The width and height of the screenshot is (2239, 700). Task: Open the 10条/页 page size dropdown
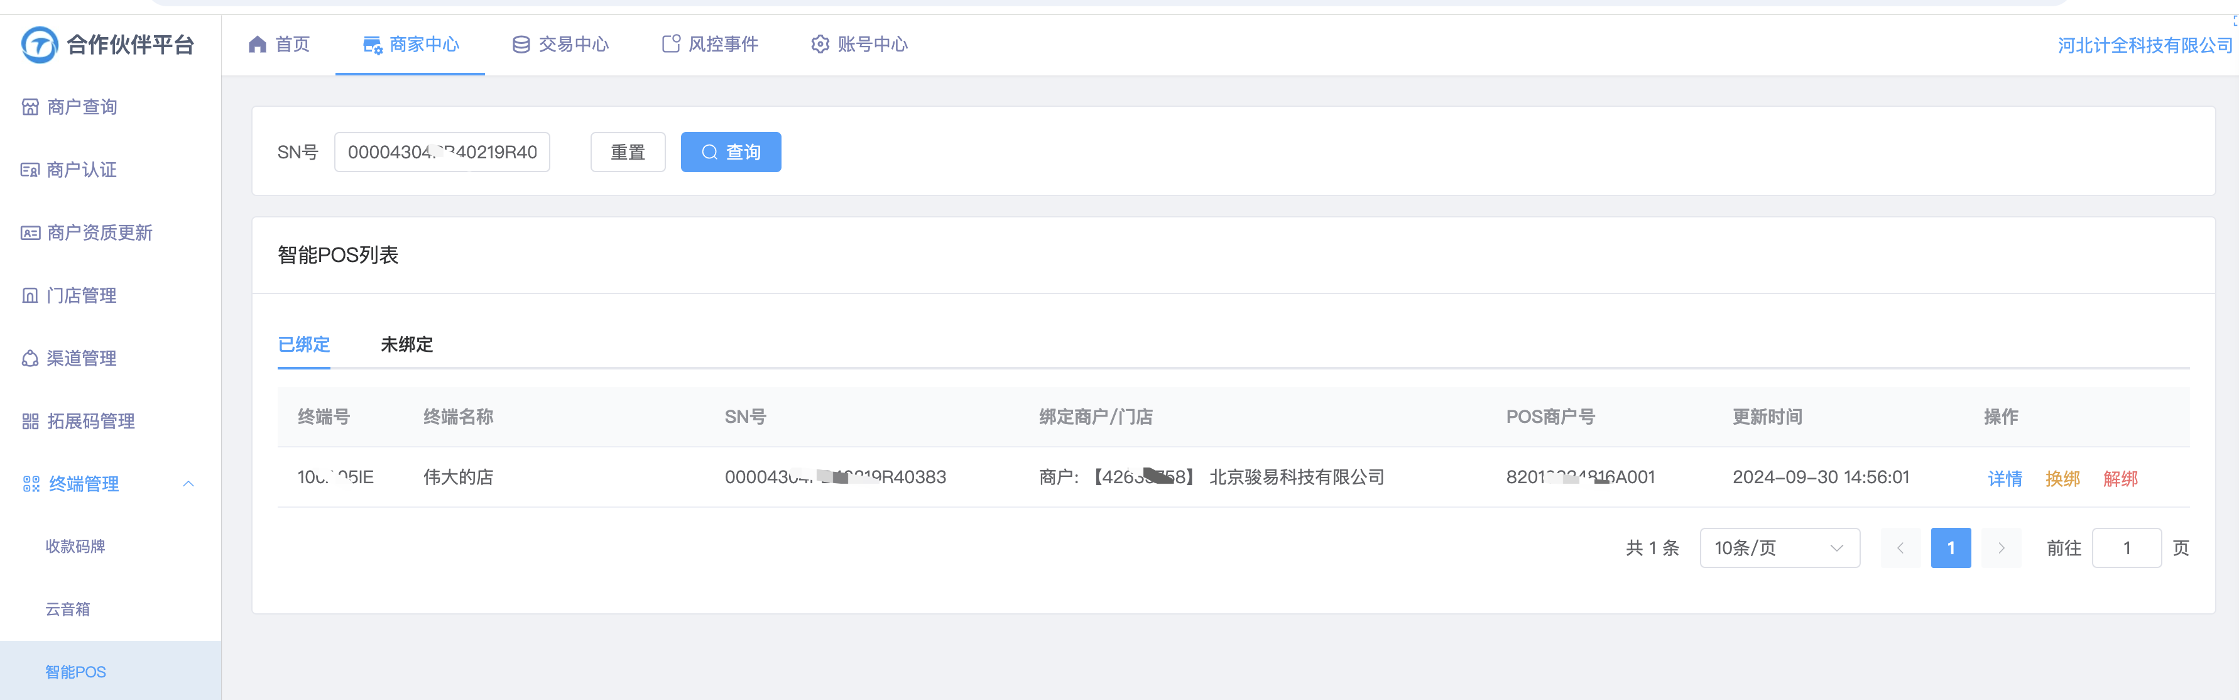pos(1779,548)
